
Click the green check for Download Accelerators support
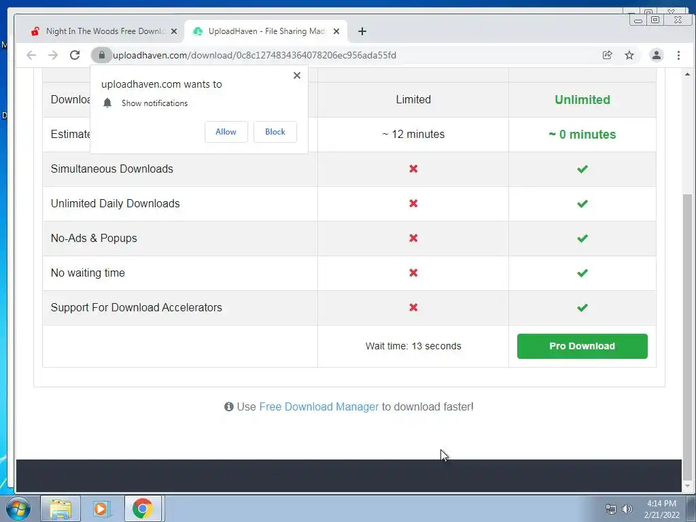[x=582, y=307]
